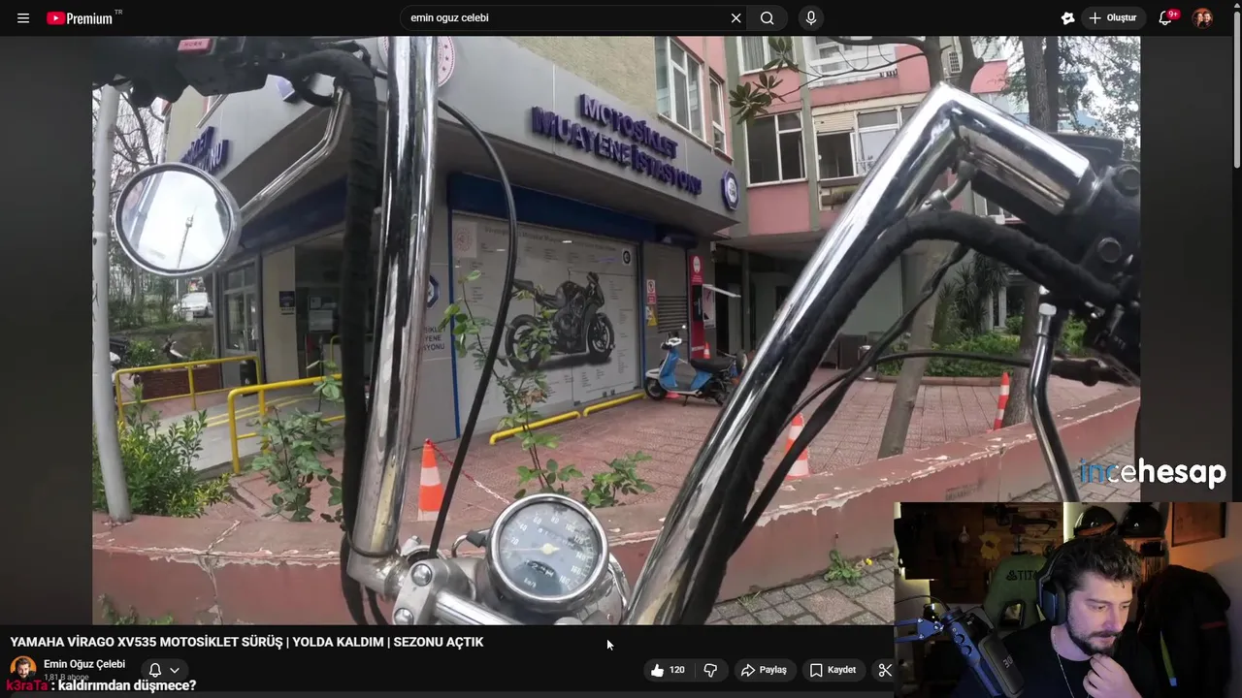Like the video (120 likes)
The width and height of the screenshot is (1242, 698).
pyautogui.click(x=668, y=670)
